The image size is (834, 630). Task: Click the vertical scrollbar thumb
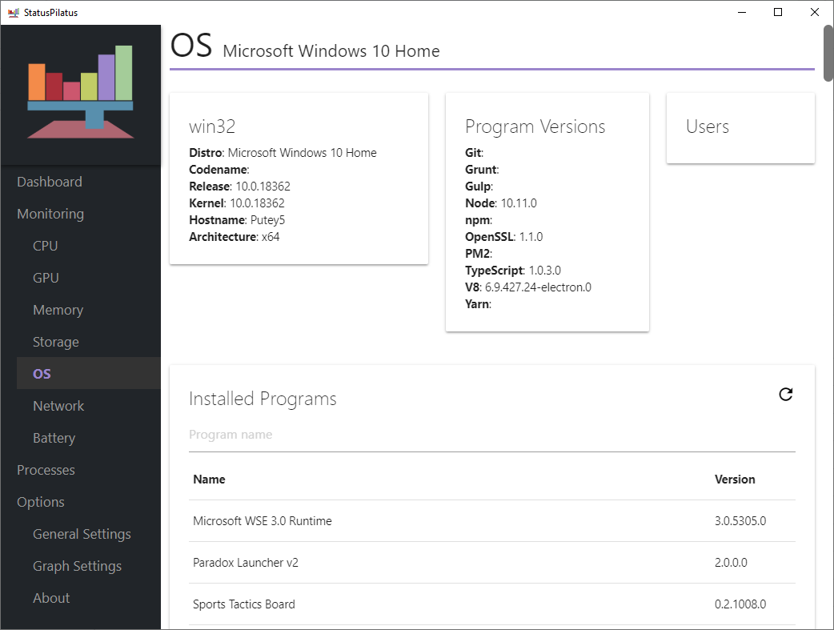(x=828, y=53)
